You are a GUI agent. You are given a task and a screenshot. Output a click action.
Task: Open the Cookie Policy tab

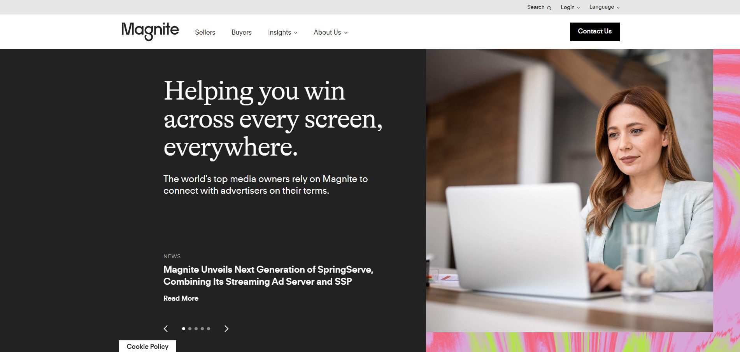point(147,346)
